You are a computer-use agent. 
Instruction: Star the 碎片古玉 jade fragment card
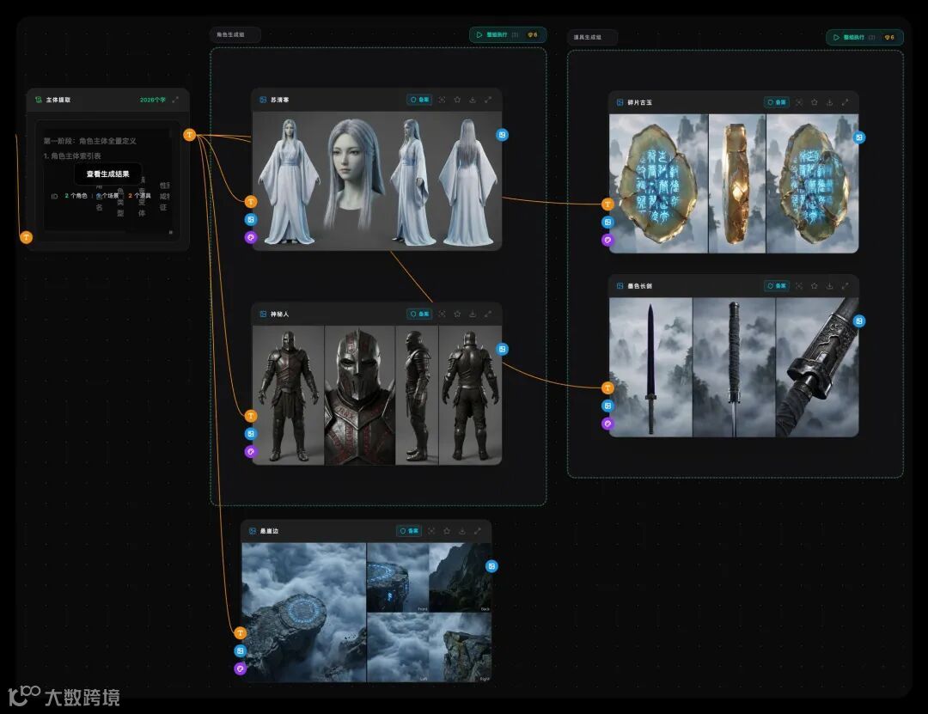815,102
